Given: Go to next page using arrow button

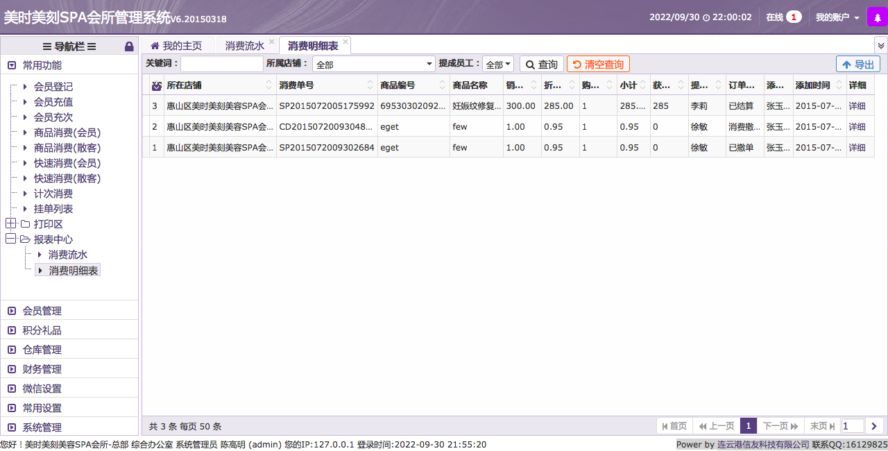Looking at the screenshot, I should click(874, 426).
